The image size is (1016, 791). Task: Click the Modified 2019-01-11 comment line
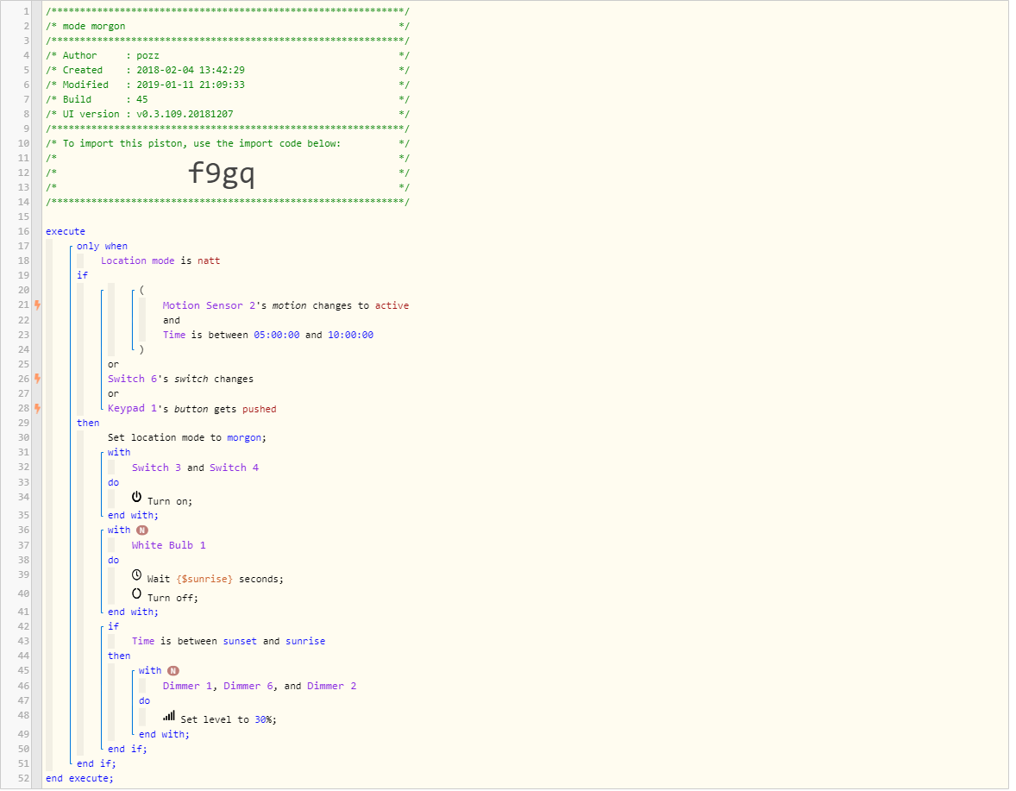(x=228, y=85)
